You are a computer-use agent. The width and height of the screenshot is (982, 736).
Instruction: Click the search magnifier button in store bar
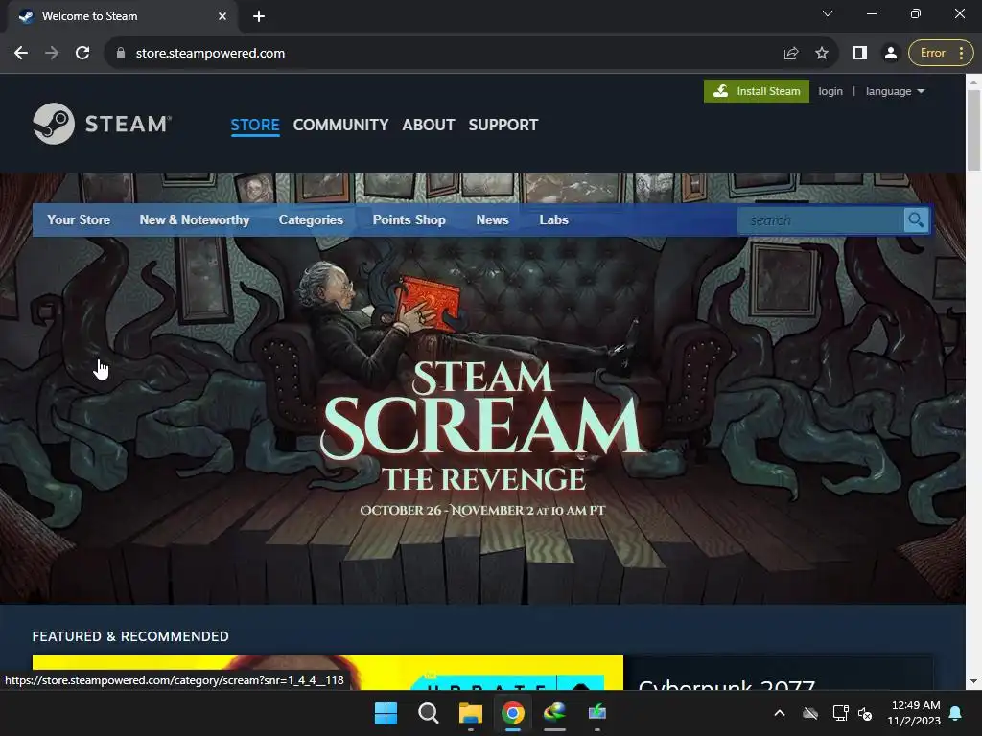click(x=916, y=220)
